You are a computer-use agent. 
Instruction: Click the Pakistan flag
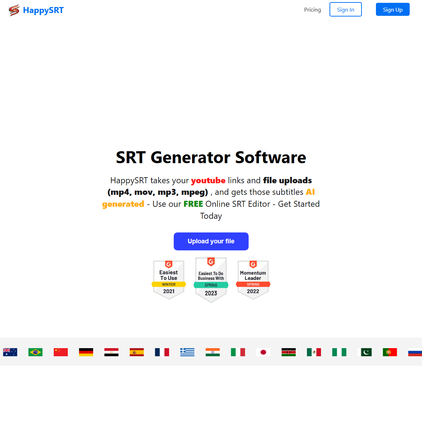(365, 352)
